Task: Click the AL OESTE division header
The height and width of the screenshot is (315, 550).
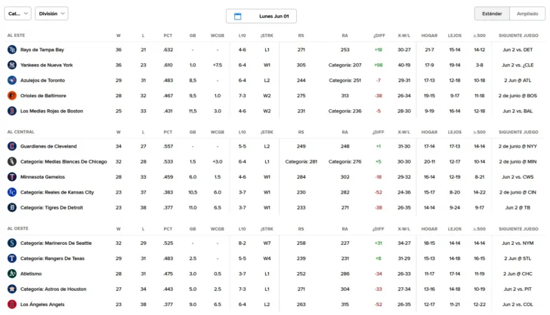Action: [x=18, y=228]
